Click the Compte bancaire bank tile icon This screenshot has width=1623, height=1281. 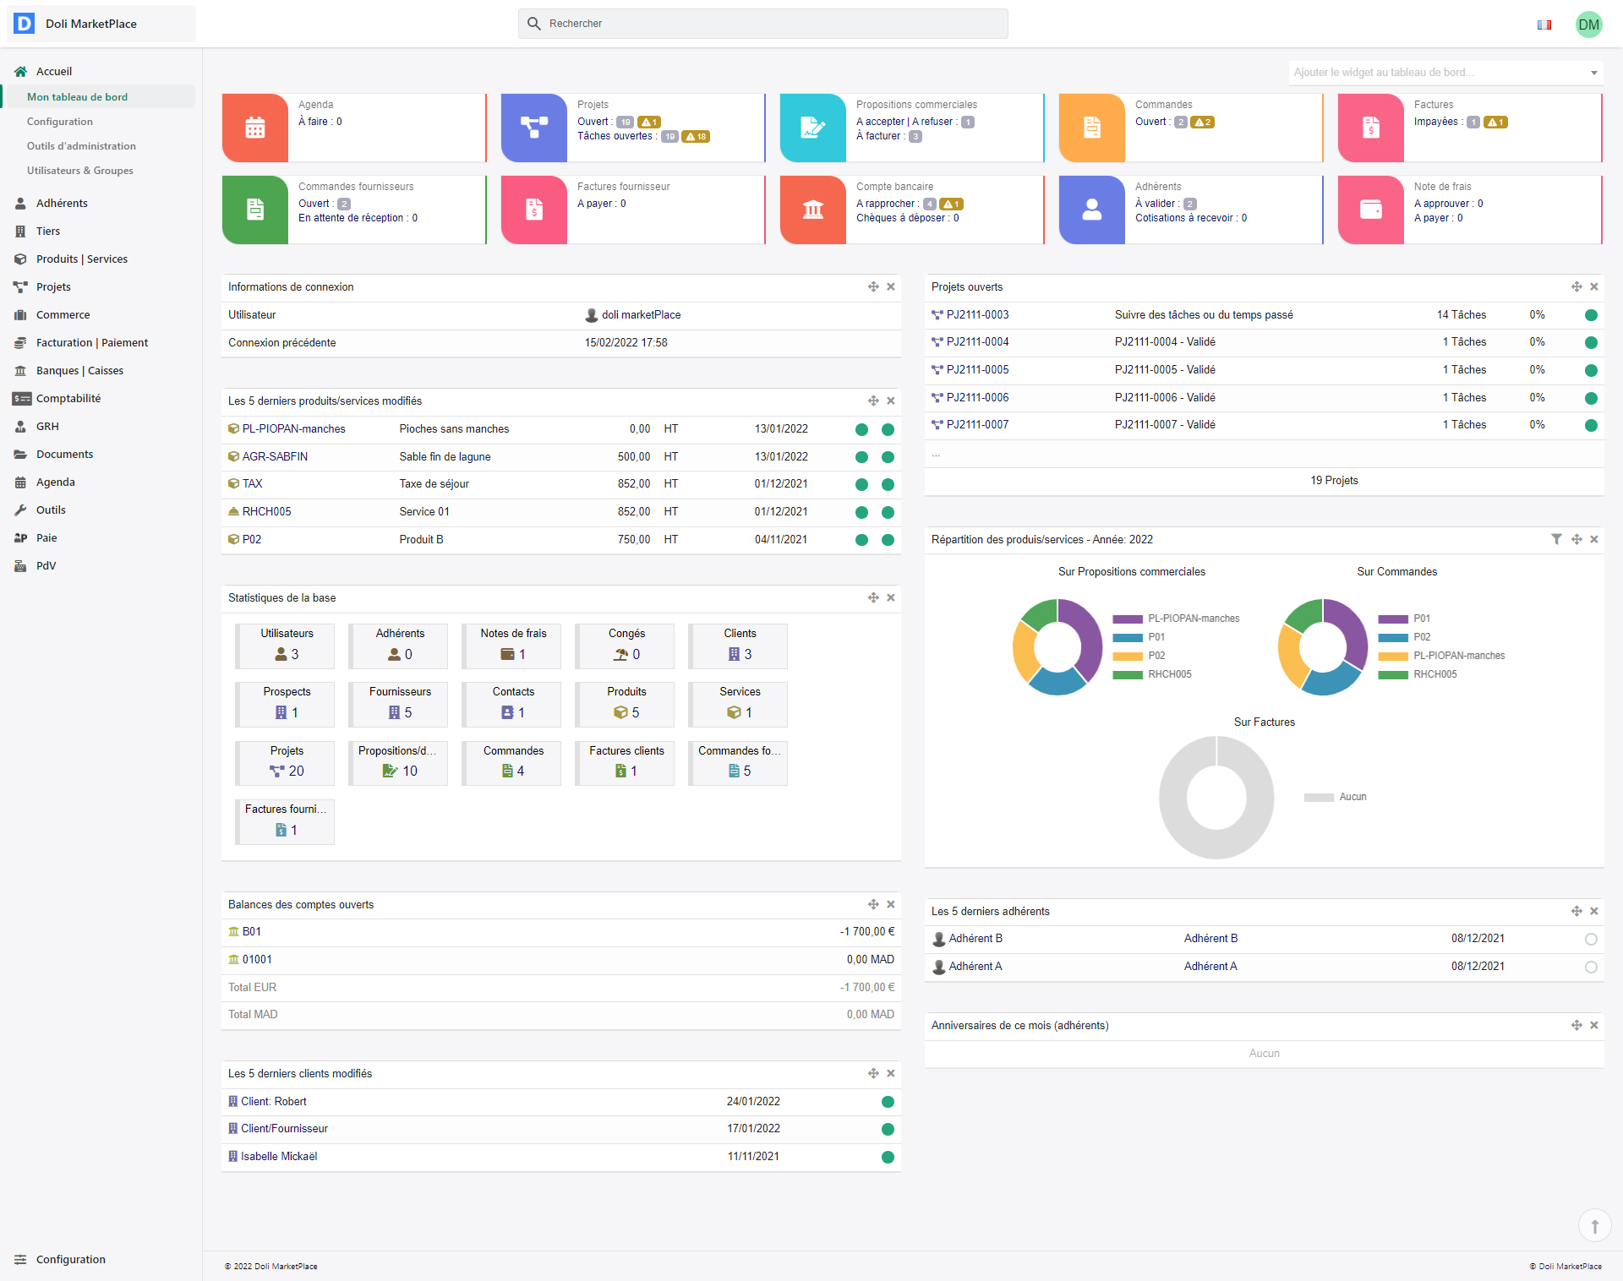[812, 210]
